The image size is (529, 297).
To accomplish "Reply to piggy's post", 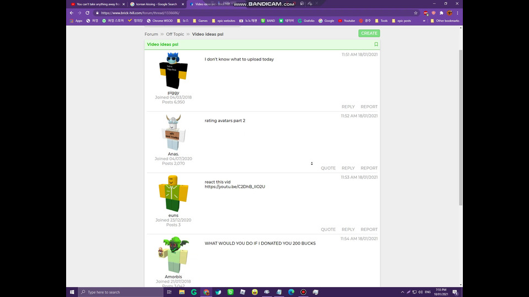I will pos(348,107).
